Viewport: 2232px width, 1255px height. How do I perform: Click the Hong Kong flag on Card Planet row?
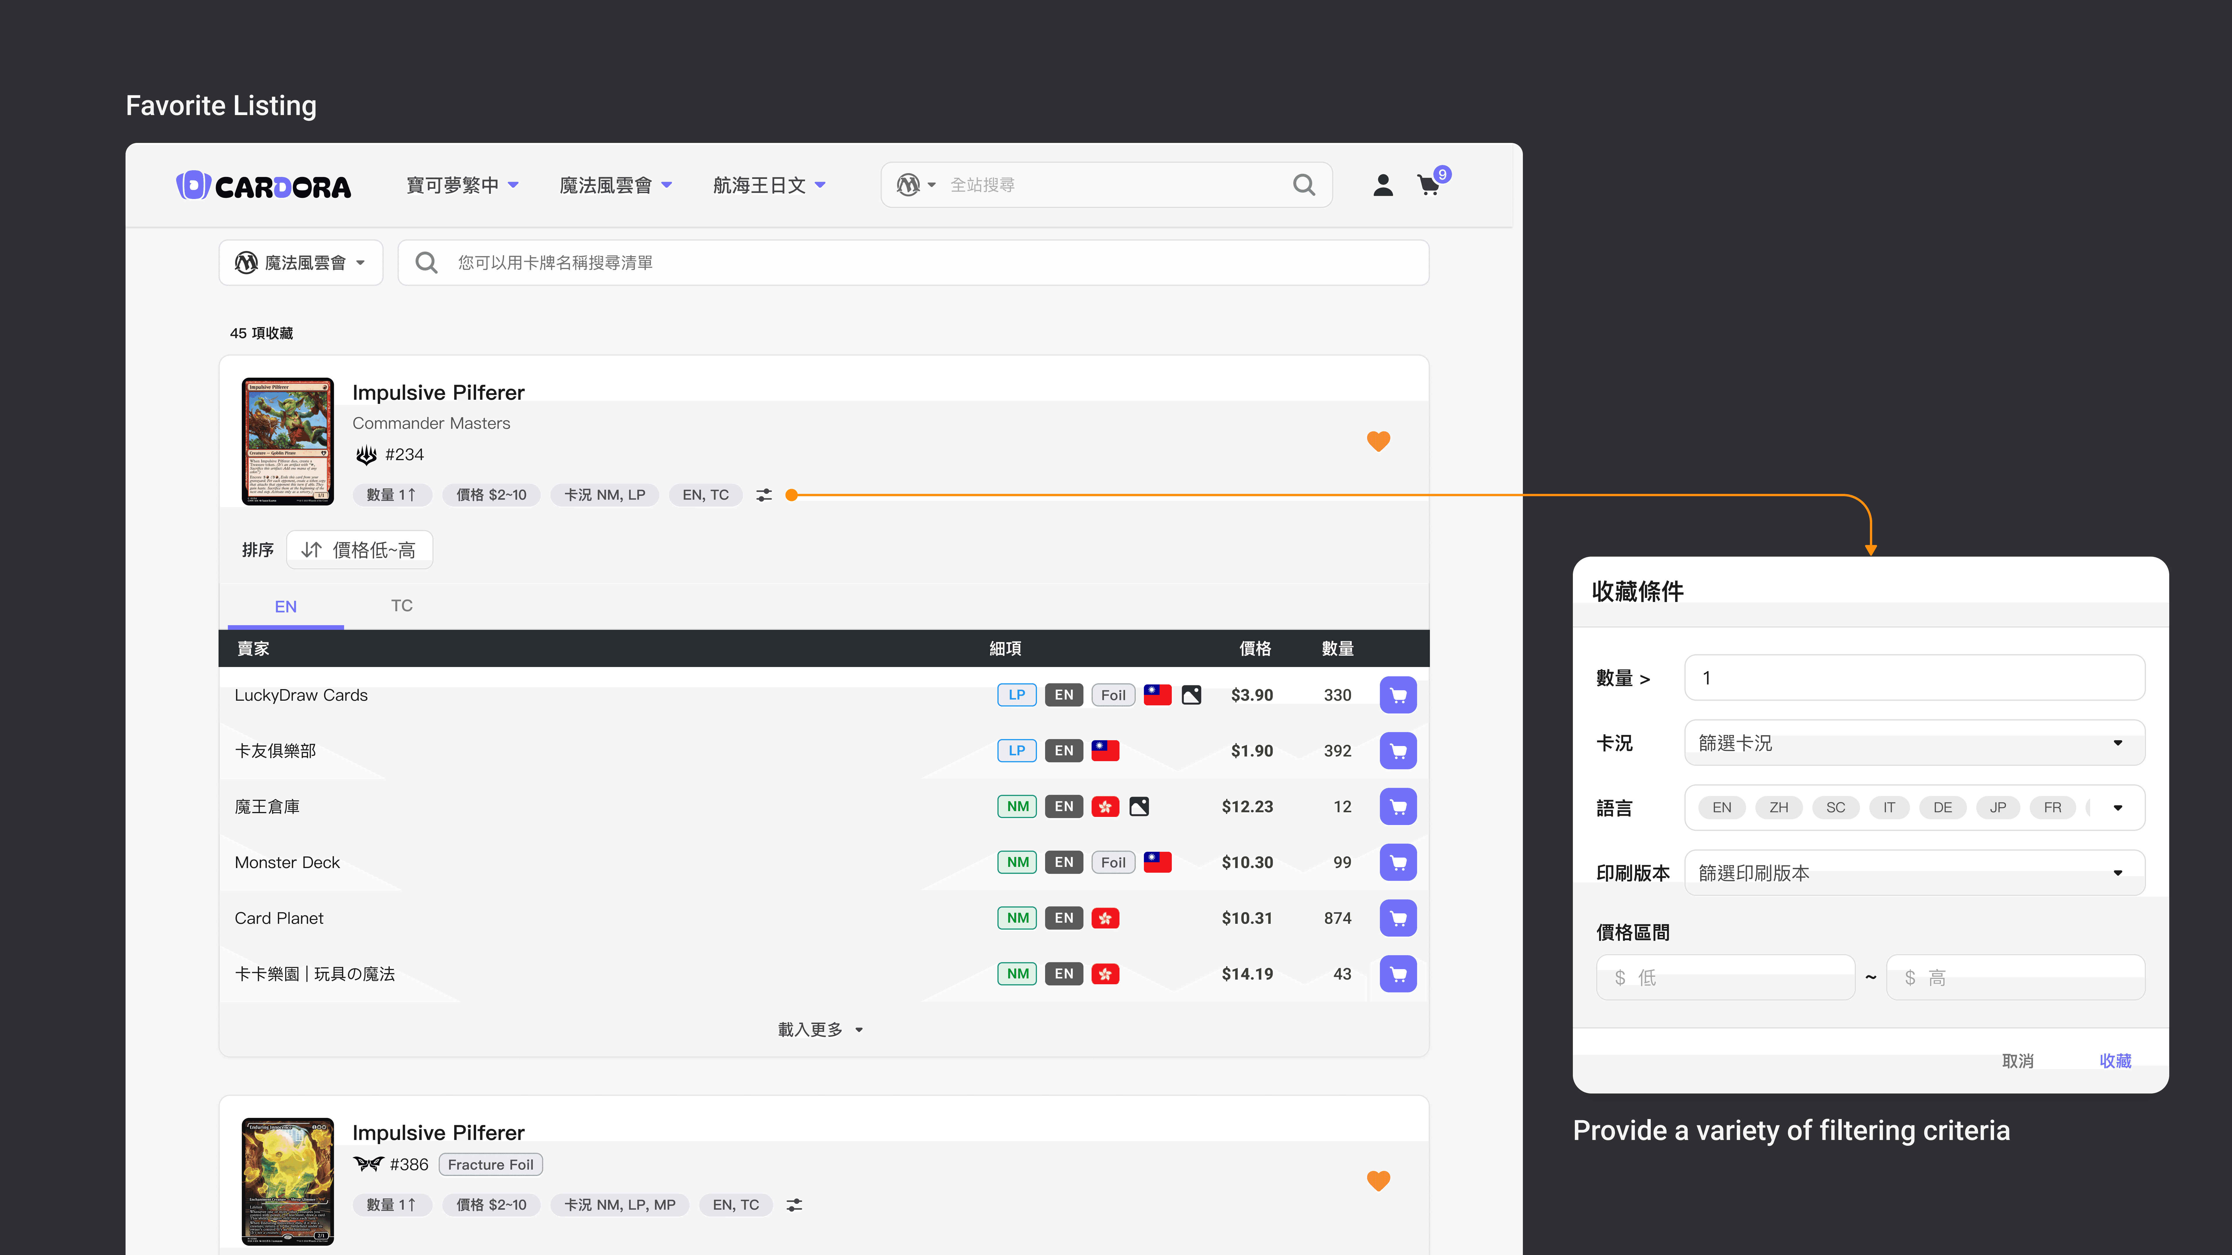pyautogui.click(x=1106, y=918)
